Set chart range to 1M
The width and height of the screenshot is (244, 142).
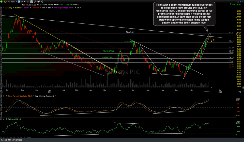click(18, 137)
